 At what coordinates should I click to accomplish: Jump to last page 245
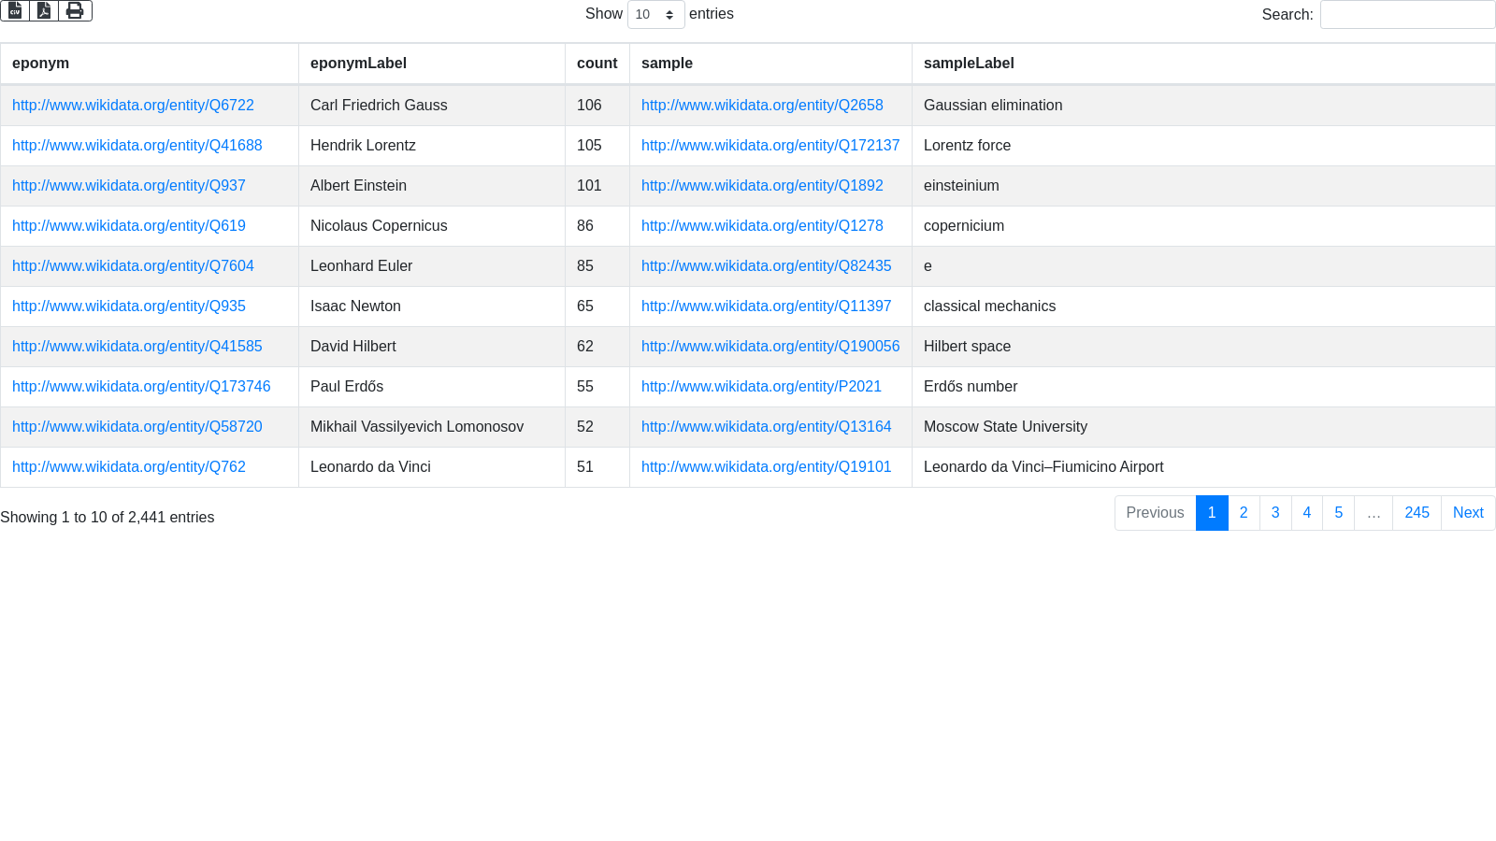pyautogui.click(x=1417, y=513)
